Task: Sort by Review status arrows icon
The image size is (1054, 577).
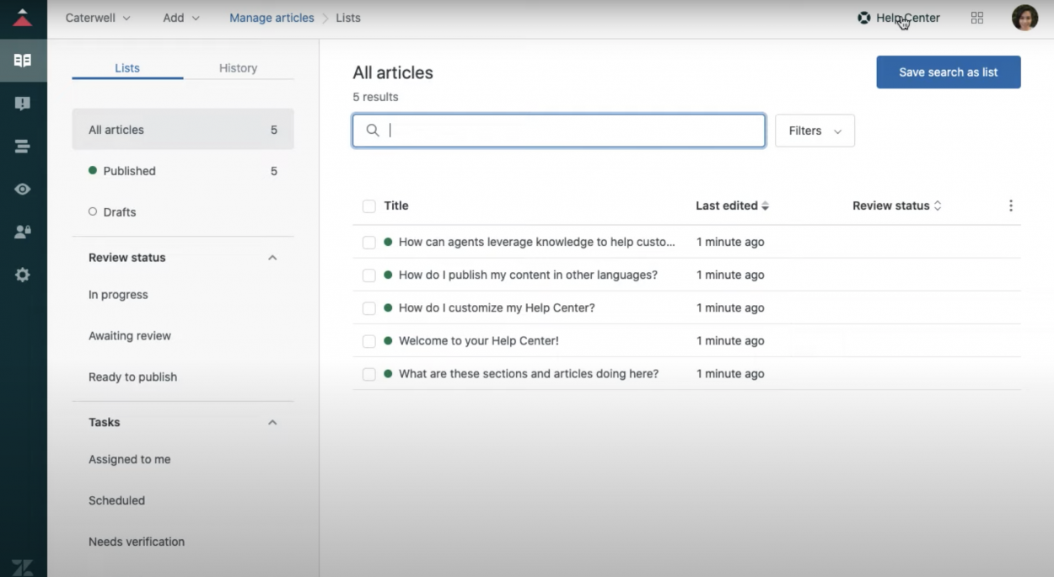Action: click(938, 206)
